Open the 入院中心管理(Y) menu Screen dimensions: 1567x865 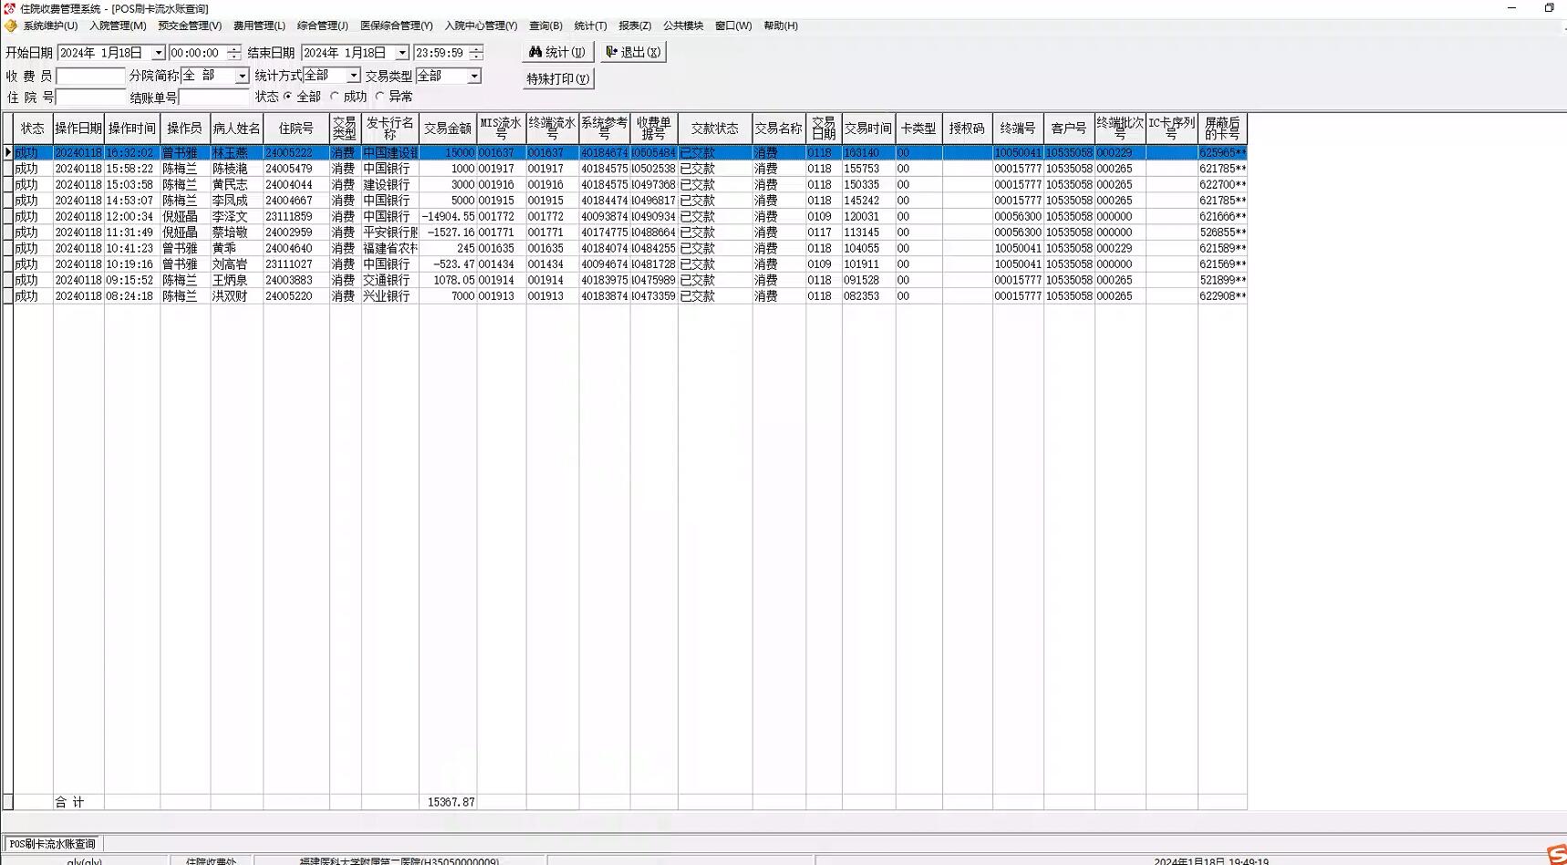coord(481,26)
